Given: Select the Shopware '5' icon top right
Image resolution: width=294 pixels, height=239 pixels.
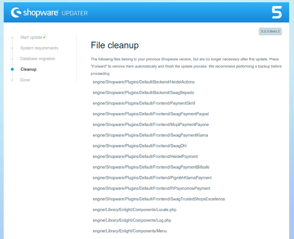Looking at the screenshot, I should tap(276, 12).
